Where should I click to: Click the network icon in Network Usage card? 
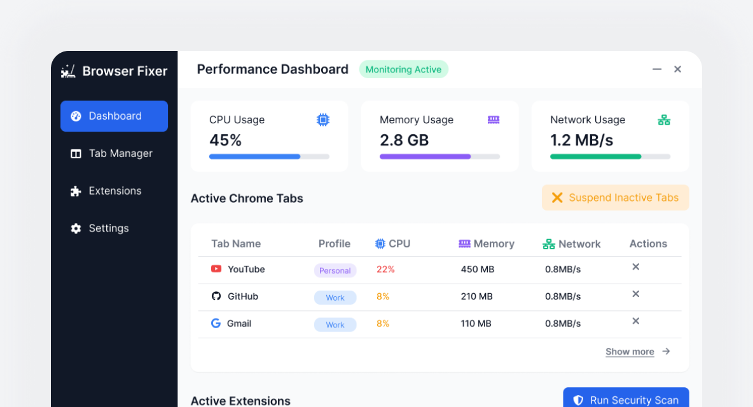tap(664, 120)
